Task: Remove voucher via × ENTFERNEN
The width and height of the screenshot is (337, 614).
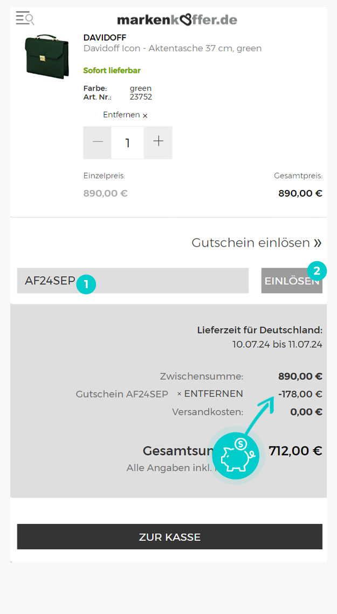Action: [210, 394]
